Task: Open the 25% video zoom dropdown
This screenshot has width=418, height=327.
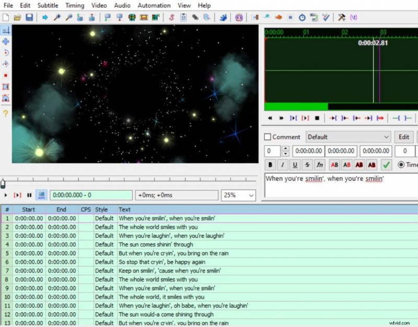Action: coord(238,195)
